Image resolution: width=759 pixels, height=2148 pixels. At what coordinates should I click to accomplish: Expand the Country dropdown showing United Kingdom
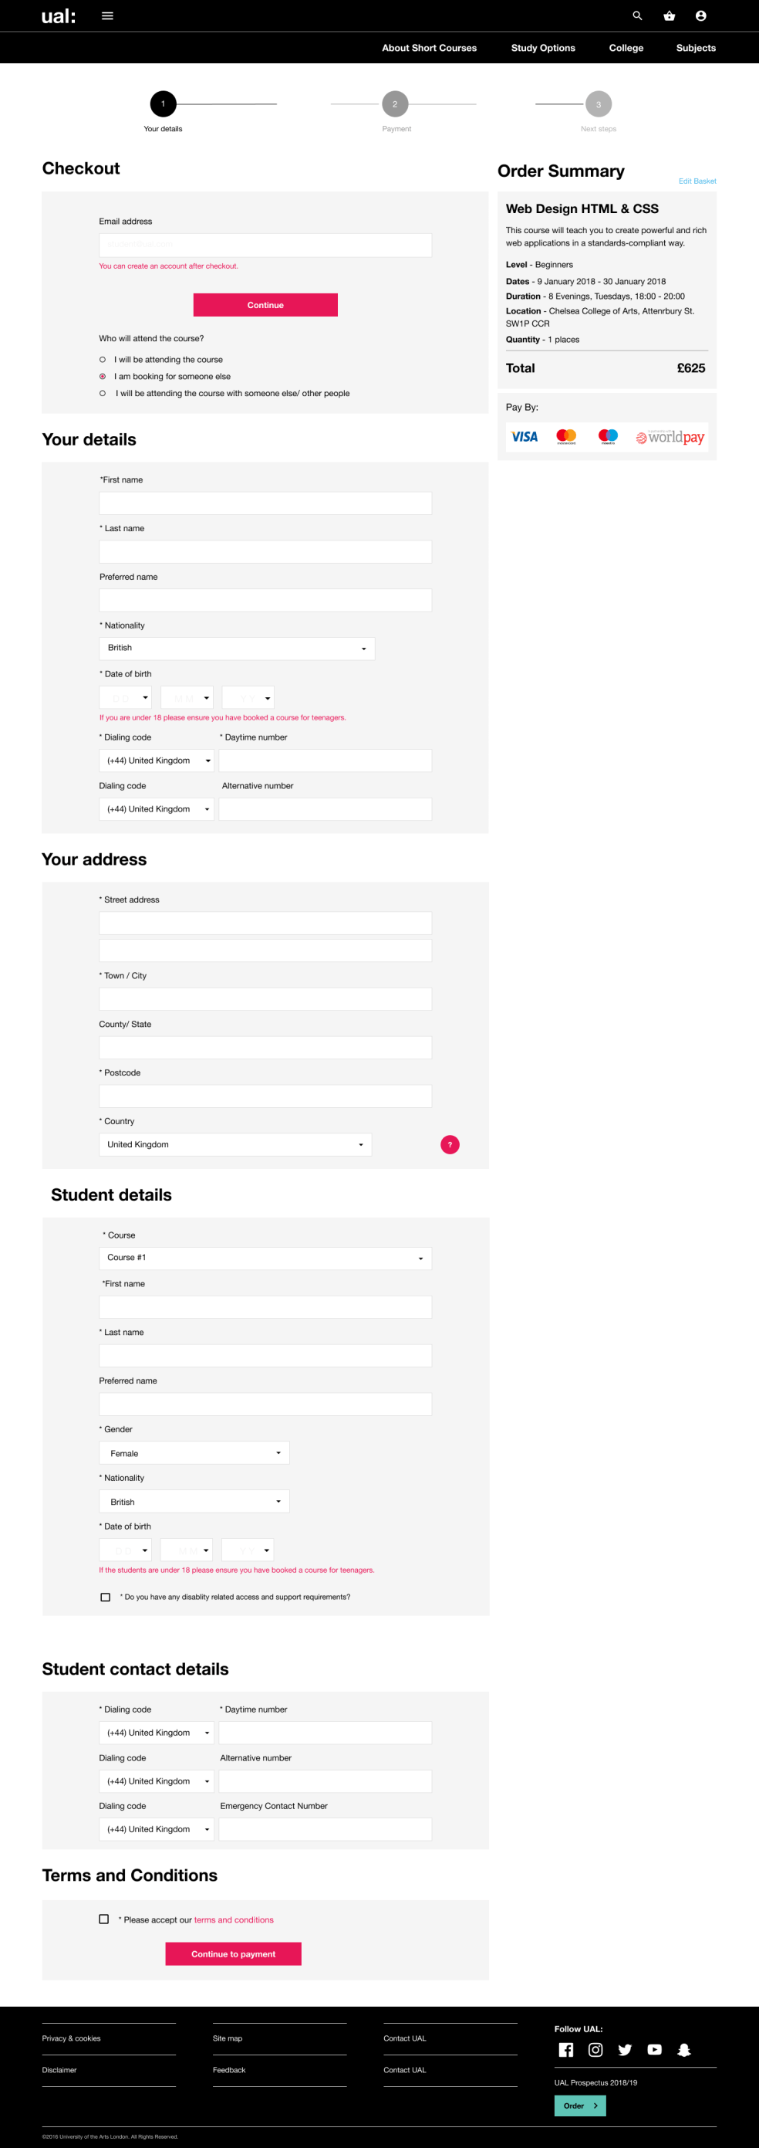point(235,1145)
